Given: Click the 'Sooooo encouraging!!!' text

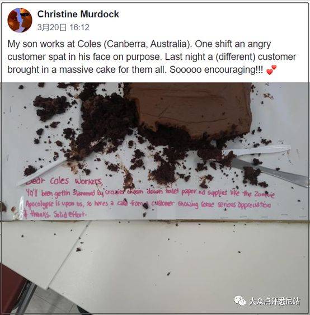Looking at the screenshot, I should pos(216,70).
